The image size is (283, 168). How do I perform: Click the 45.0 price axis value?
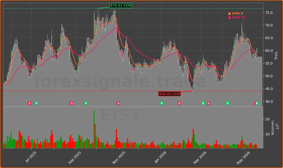click(269, 89)
